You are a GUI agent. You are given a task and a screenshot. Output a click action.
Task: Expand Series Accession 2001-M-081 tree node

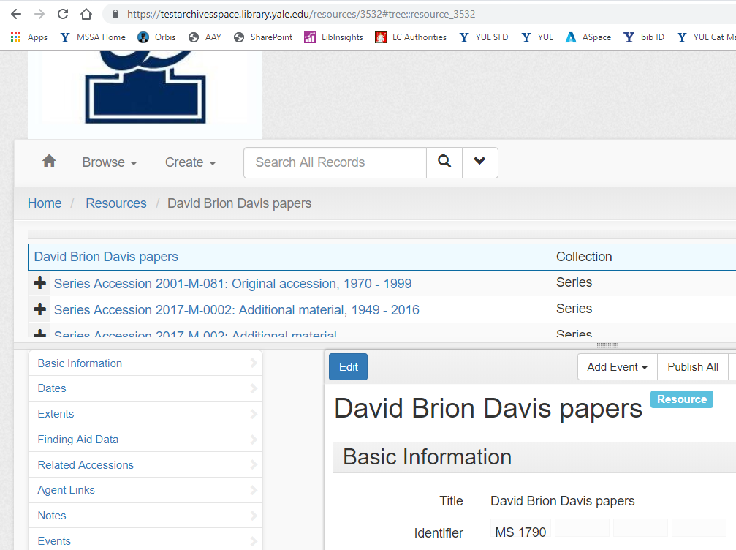(x=40, y=283)
